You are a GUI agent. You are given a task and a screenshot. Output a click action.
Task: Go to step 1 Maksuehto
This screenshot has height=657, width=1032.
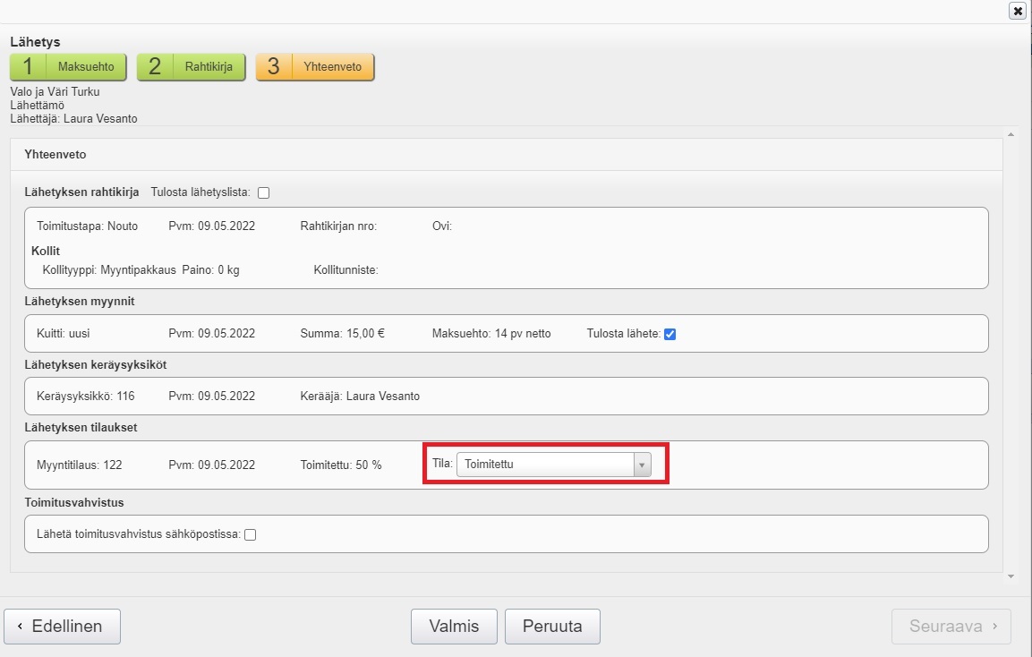tap(68, 67)
